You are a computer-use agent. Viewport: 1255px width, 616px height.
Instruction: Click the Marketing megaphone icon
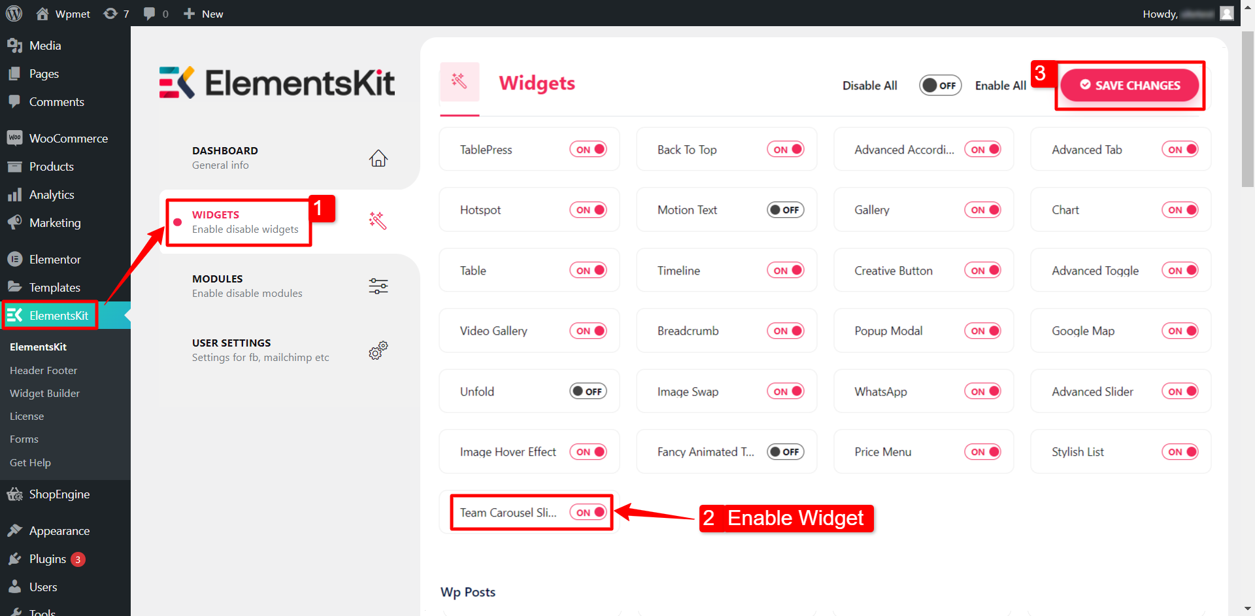[x=14, y=222]
